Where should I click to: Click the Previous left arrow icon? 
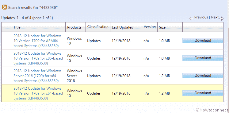191,18
